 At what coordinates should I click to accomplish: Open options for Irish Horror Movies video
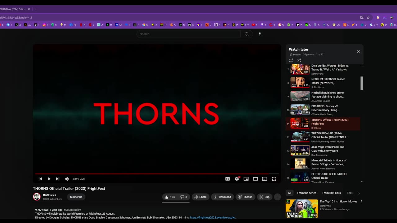click(x=361, y=202)
